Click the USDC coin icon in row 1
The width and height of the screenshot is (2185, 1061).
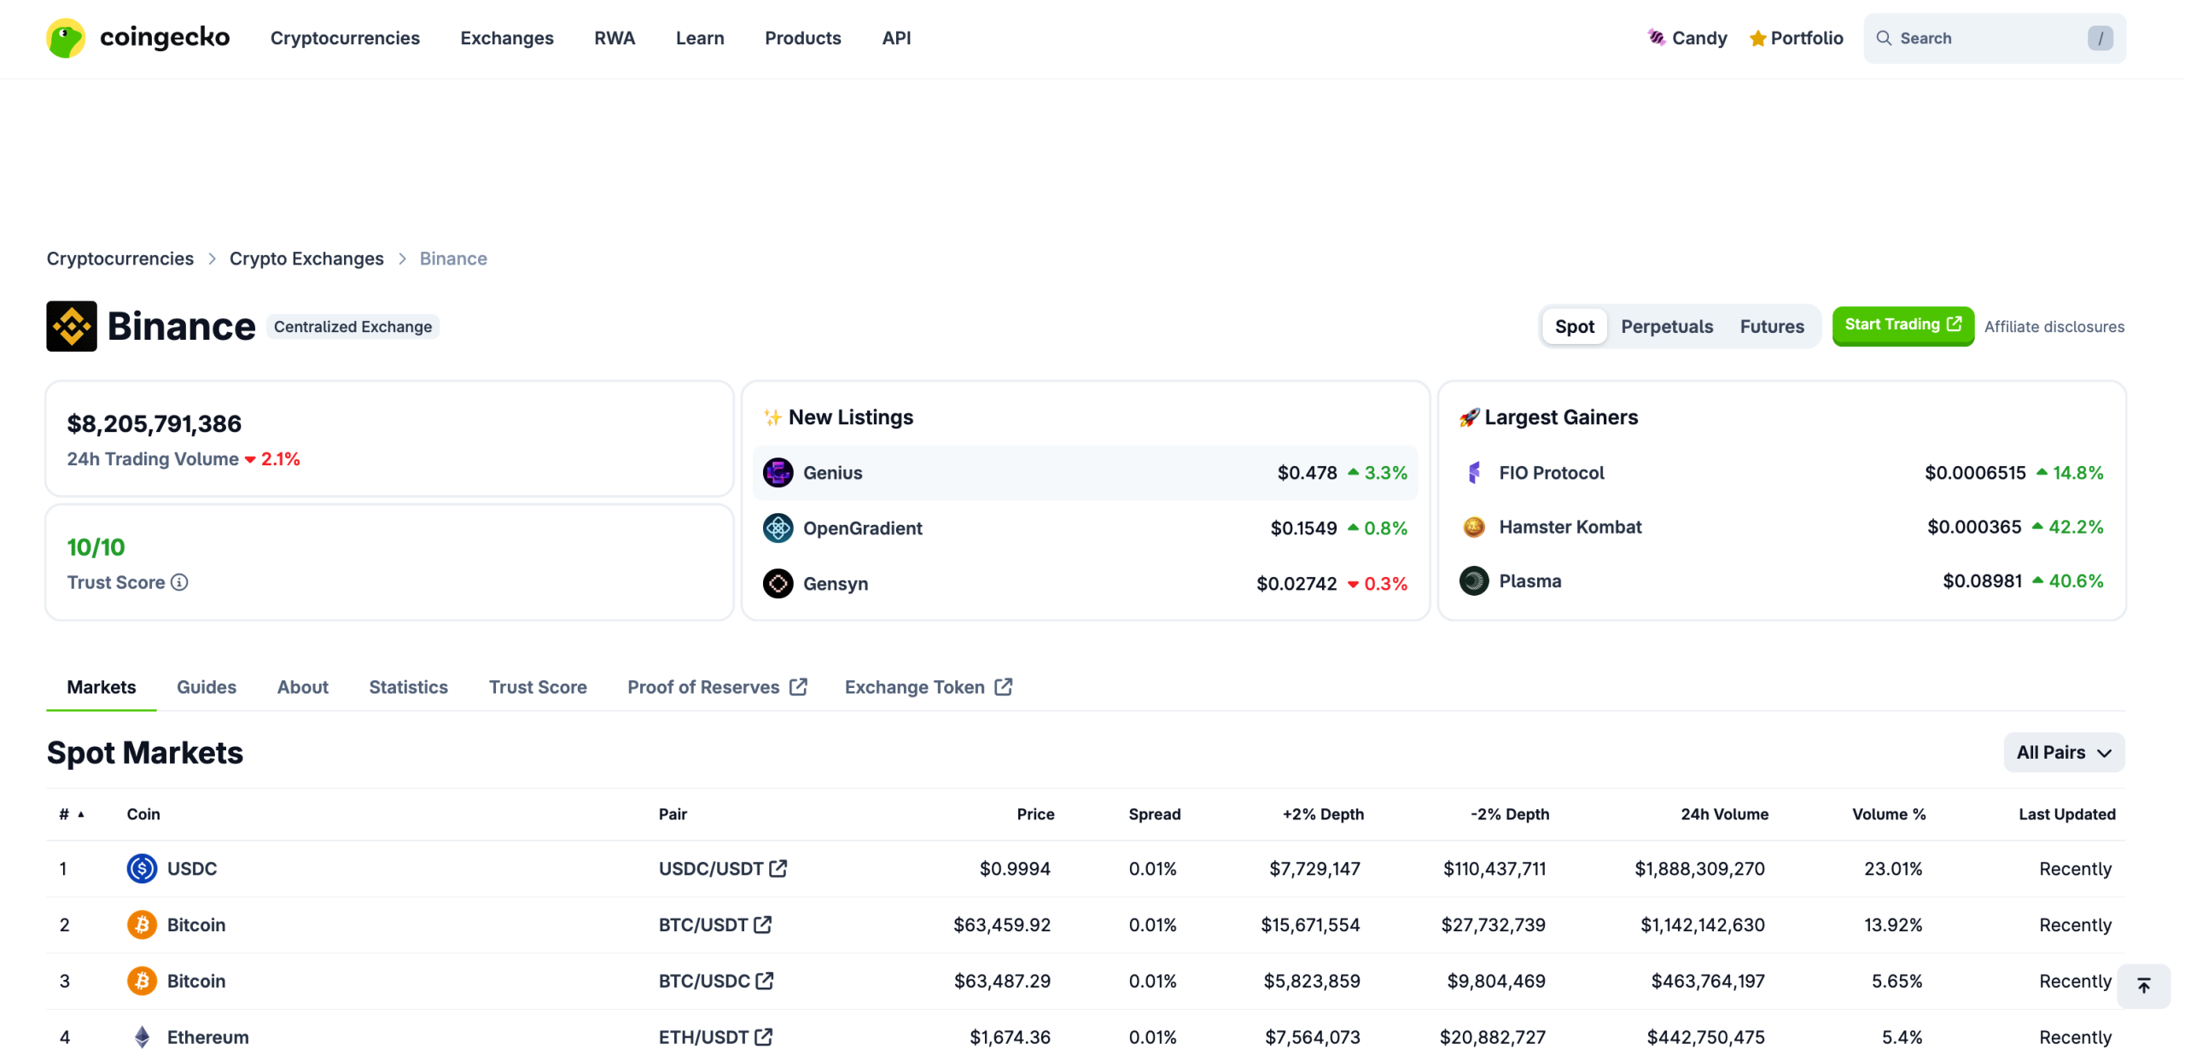142,869
